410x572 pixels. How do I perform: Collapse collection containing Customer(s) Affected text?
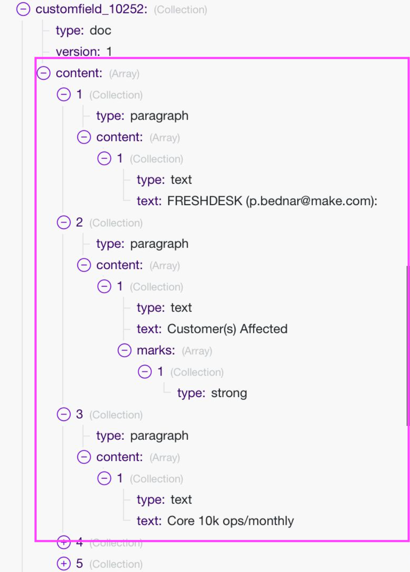(x=104, y=286)
